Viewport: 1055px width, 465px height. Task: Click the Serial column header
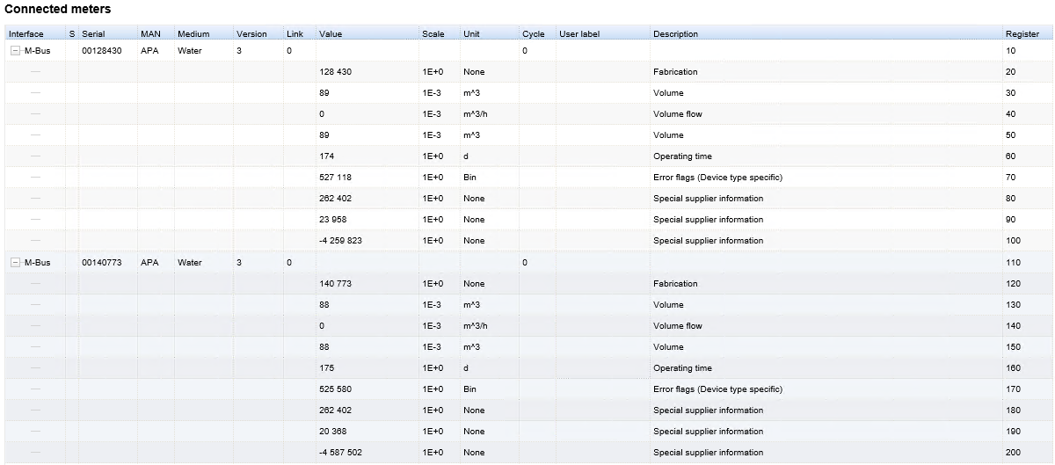click(93, 34)
